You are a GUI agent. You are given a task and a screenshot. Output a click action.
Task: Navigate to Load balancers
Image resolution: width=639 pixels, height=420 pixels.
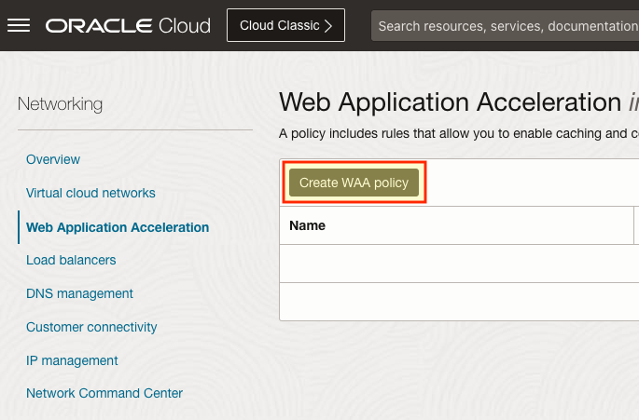point(71,260)
